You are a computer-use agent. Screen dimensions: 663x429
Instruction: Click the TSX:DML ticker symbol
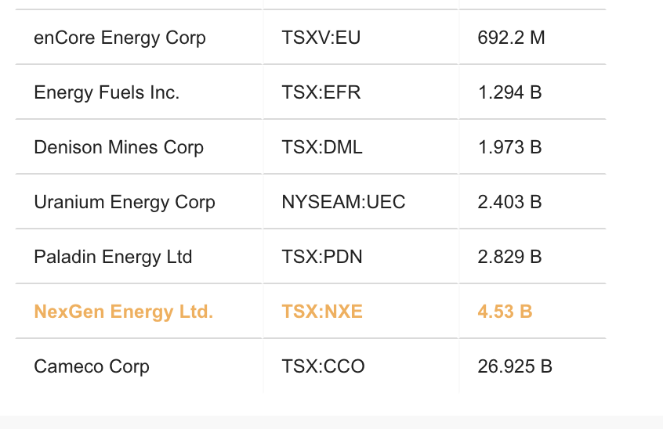pos(322,147)
